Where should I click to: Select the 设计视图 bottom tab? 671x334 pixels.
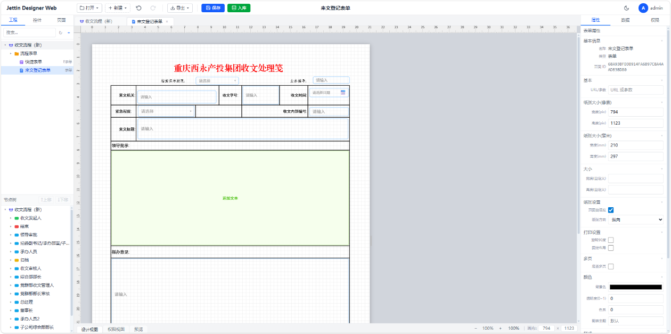click(x=89, y=329)
